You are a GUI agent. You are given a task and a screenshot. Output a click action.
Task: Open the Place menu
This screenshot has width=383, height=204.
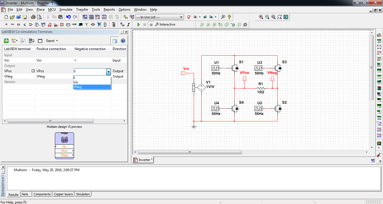41,10
